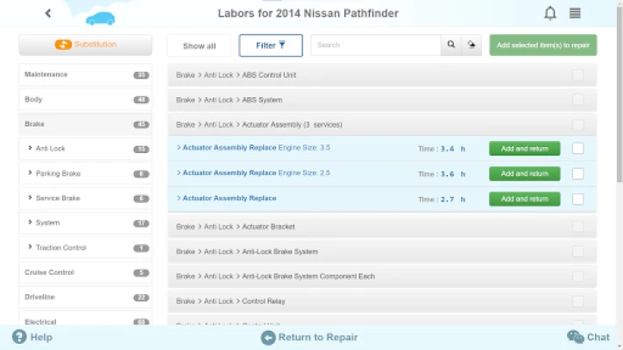Go back using the top-left arrow
This screenshot has height=350, width=623.
point(48,13)
